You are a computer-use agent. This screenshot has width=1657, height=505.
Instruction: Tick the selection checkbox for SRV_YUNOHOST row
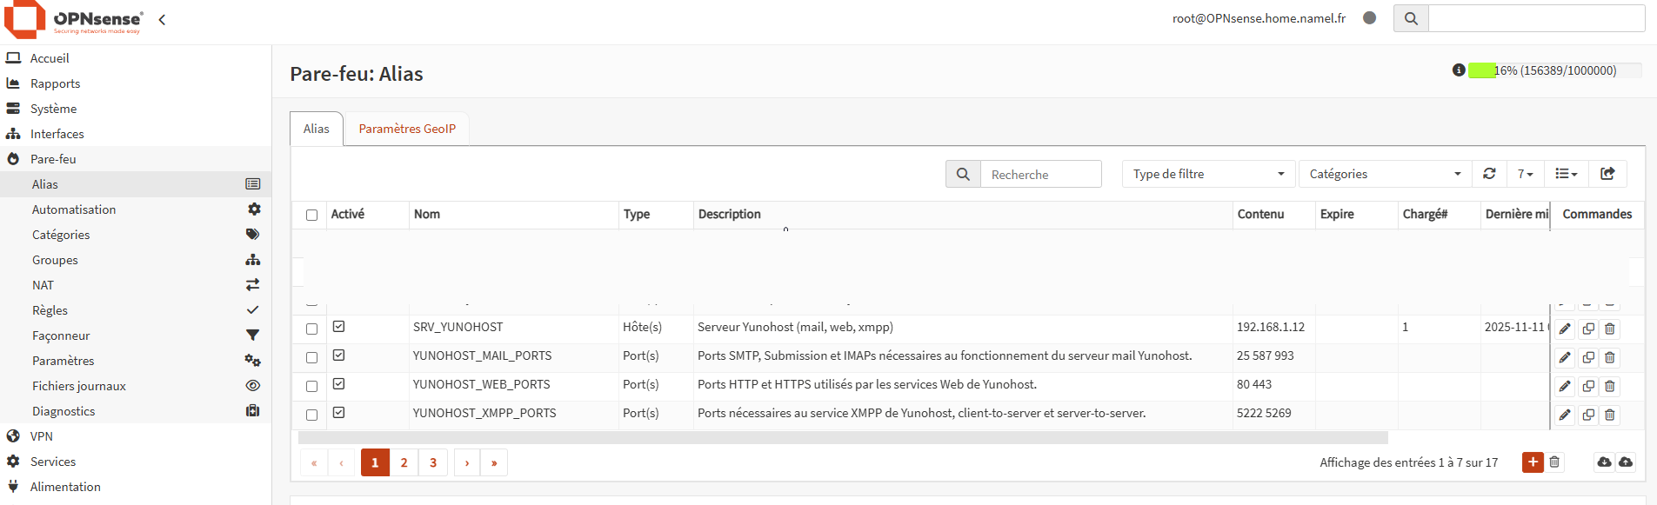(x=311, y=329)
